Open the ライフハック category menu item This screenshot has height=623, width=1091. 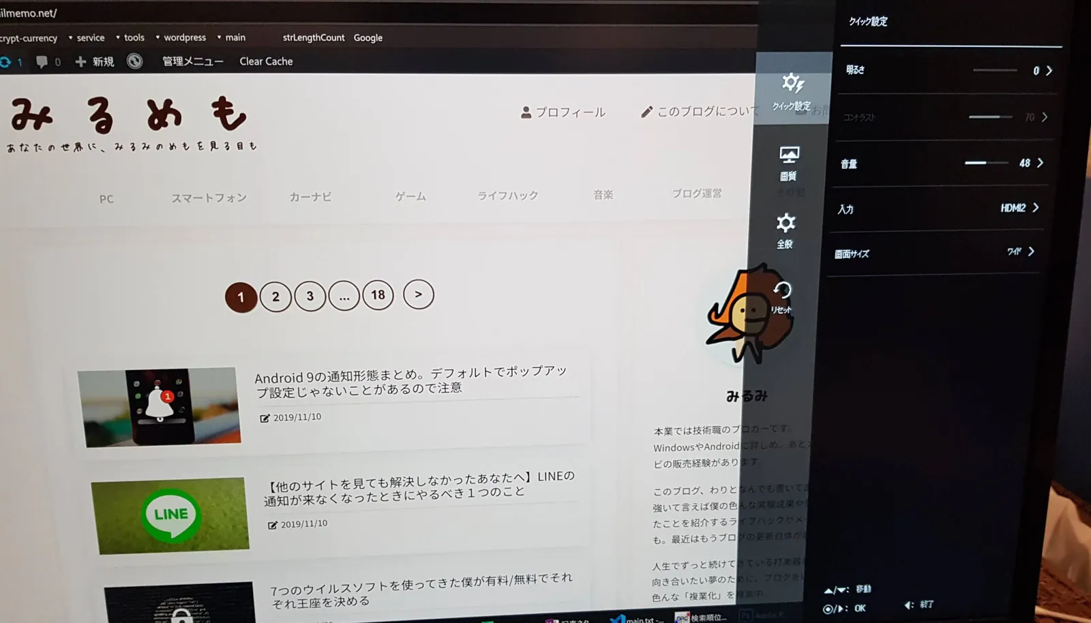[507, 196]
